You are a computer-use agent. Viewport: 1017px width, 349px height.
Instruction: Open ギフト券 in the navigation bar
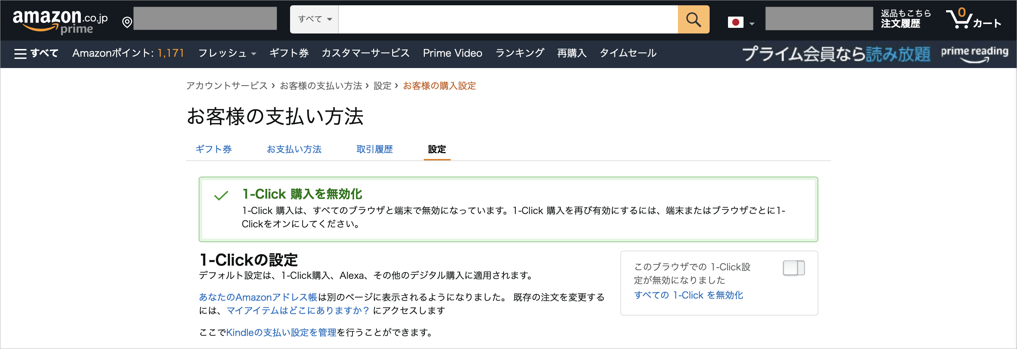pyautogui.click(x=289, y=53)
